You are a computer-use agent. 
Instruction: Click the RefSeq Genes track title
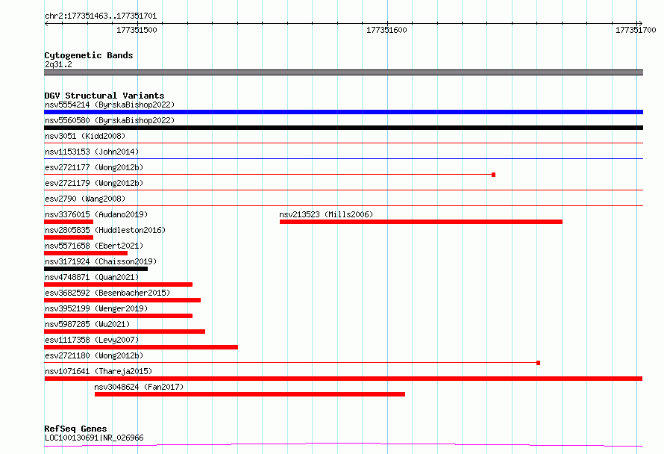[75, 429]
